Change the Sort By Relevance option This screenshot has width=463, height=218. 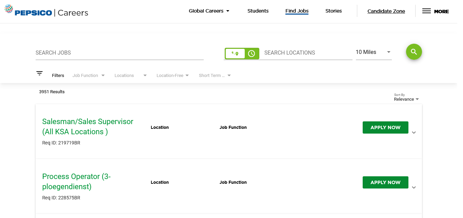click(x=406, y=99)
